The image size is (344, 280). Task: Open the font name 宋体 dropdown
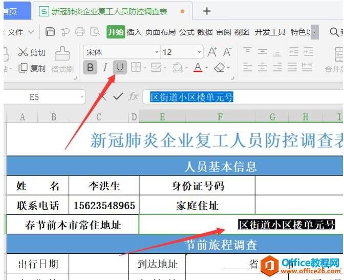pyautogui.click(x=157, y=52)
